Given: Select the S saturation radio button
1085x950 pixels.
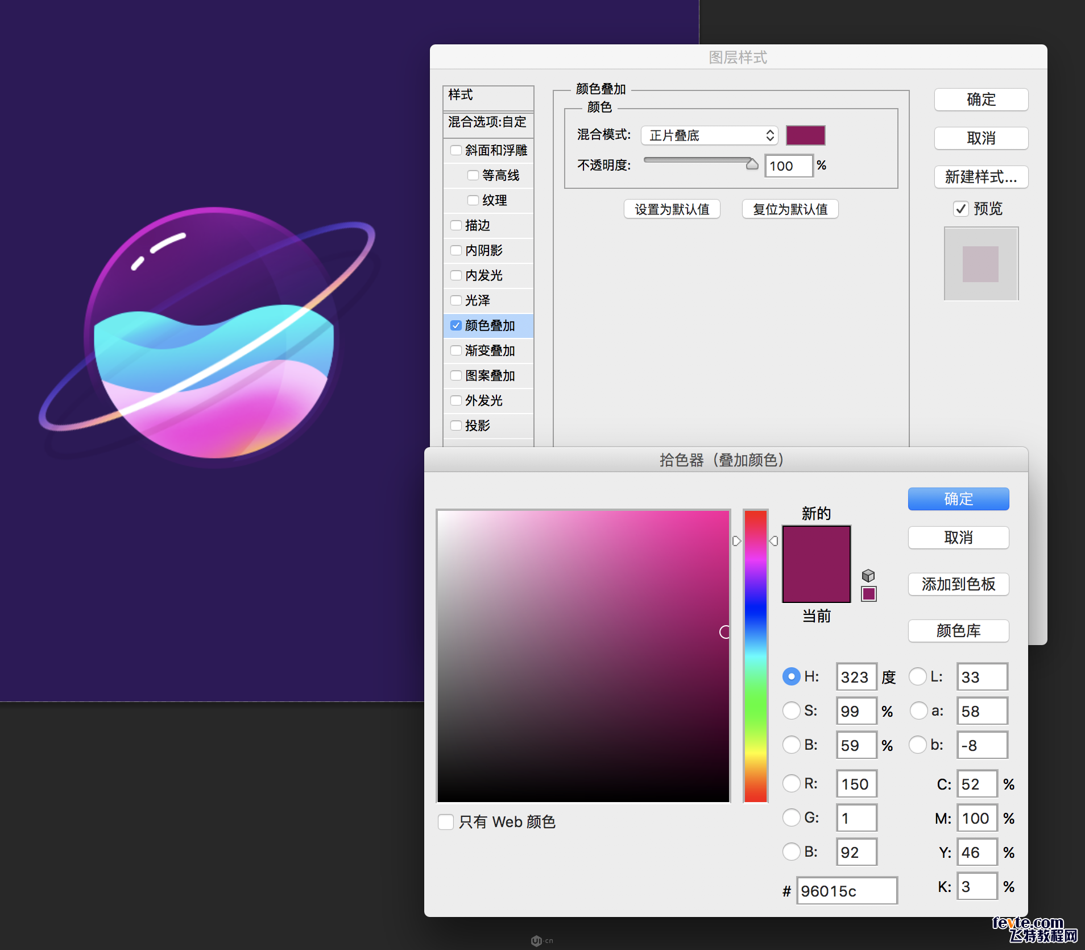Looking at the screenshot, I should 791,711.
